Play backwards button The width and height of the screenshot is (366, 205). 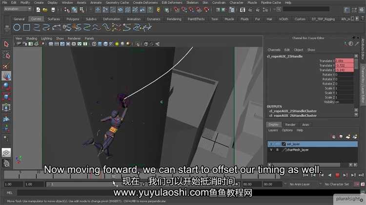pyautogui.click(x=329, y=175)
